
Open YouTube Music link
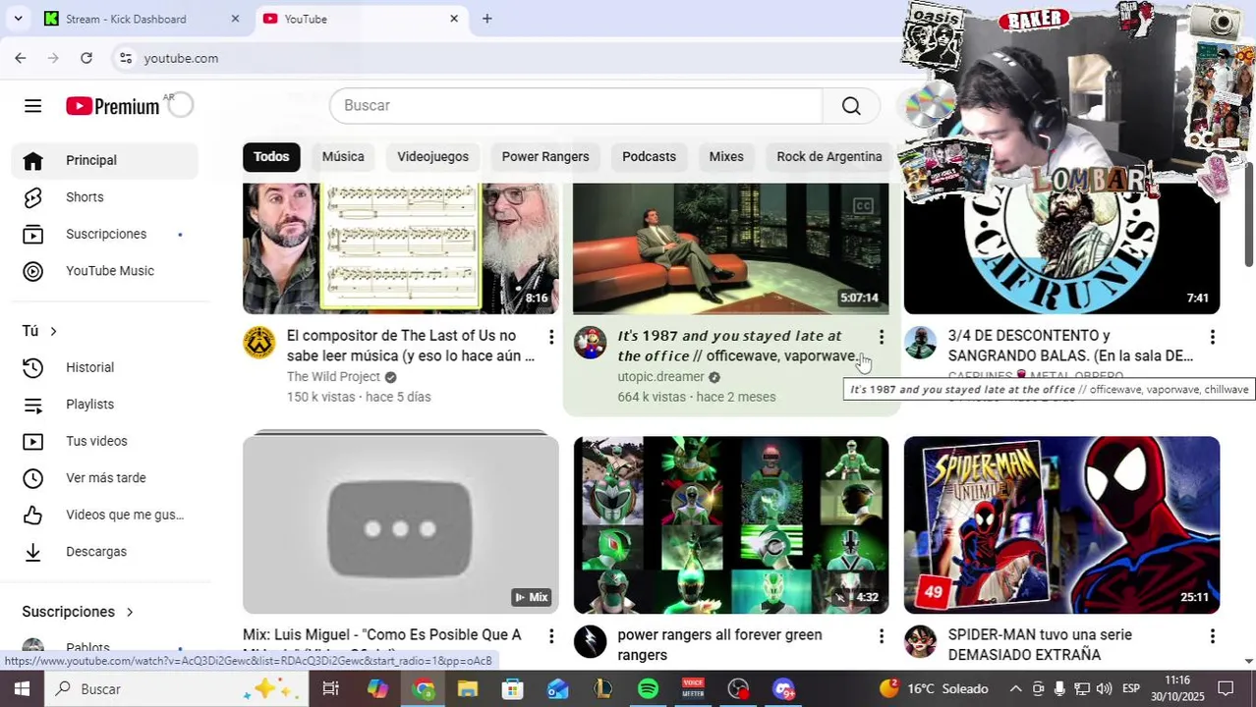(x=104, y=271)
